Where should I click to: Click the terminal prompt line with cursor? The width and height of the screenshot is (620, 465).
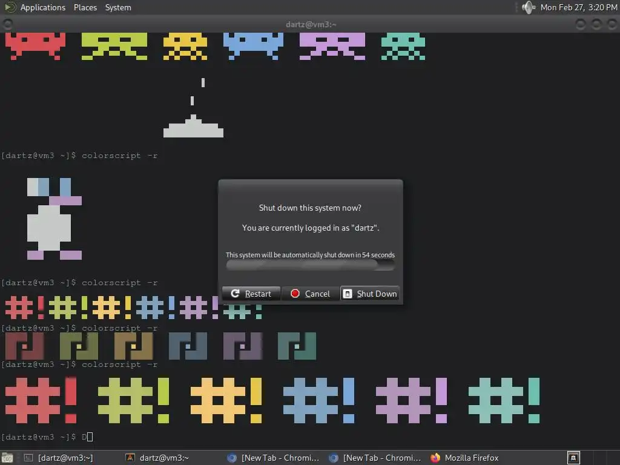click(47, 437)
